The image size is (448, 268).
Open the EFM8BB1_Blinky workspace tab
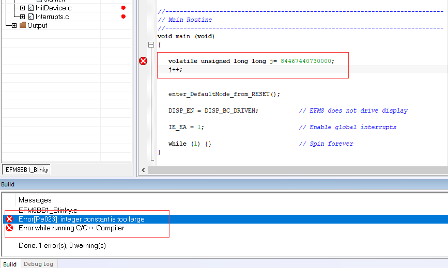click(x=27, y=170)
